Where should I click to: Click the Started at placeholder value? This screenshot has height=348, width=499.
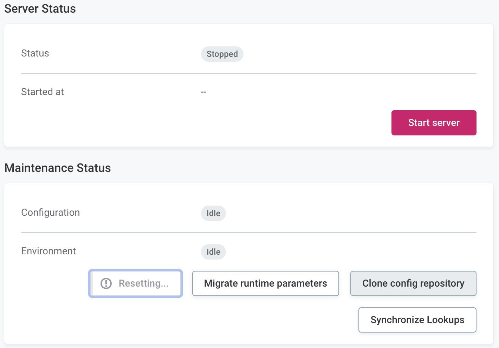click(x=203, y=92)
